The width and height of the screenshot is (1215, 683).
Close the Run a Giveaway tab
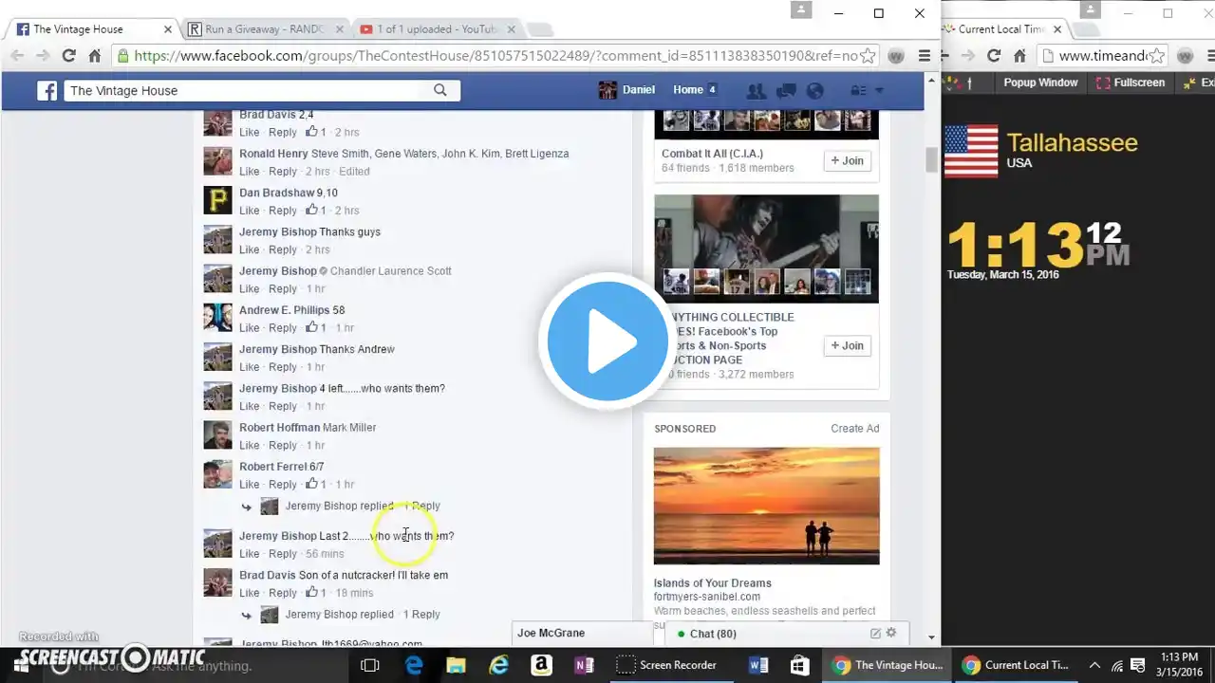pyautogui.click(x=339, y=29)
